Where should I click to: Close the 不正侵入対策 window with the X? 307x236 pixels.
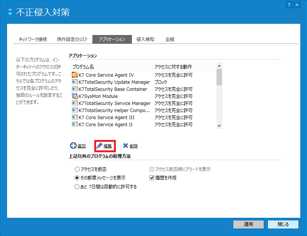pyautogui.click(x=297, y=5)
